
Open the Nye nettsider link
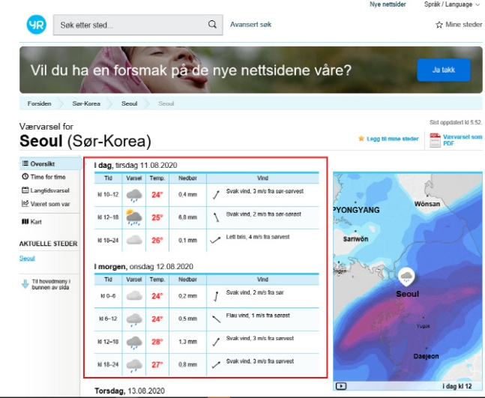tap(388, 4)
